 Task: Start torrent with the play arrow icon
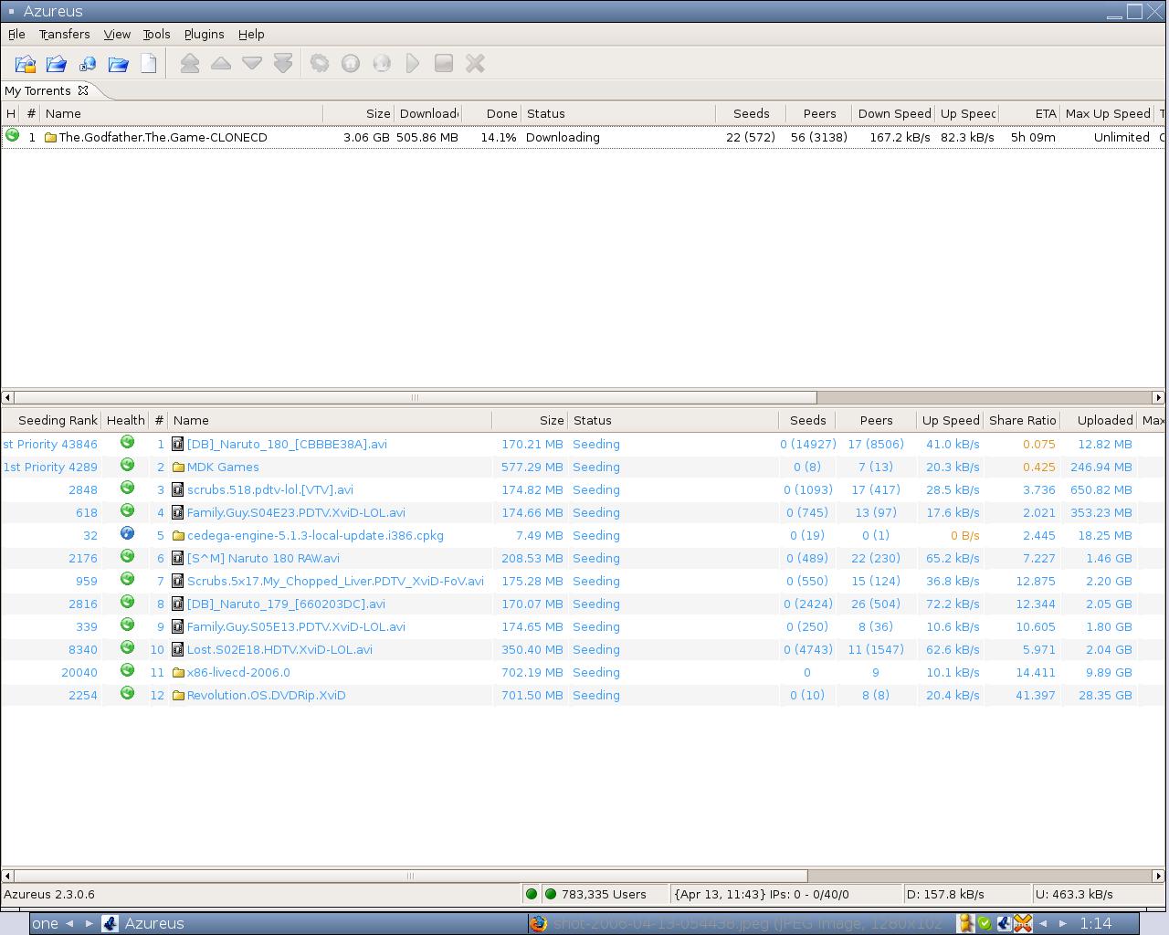(413, 64)
